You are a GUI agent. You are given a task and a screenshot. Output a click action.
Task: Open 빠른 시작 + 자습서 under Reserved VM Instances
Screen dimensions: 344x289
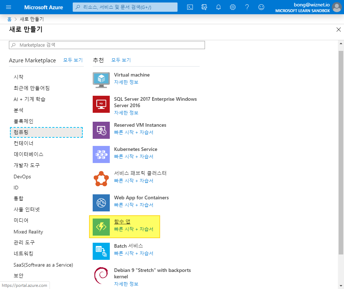(x=134, y=132)
